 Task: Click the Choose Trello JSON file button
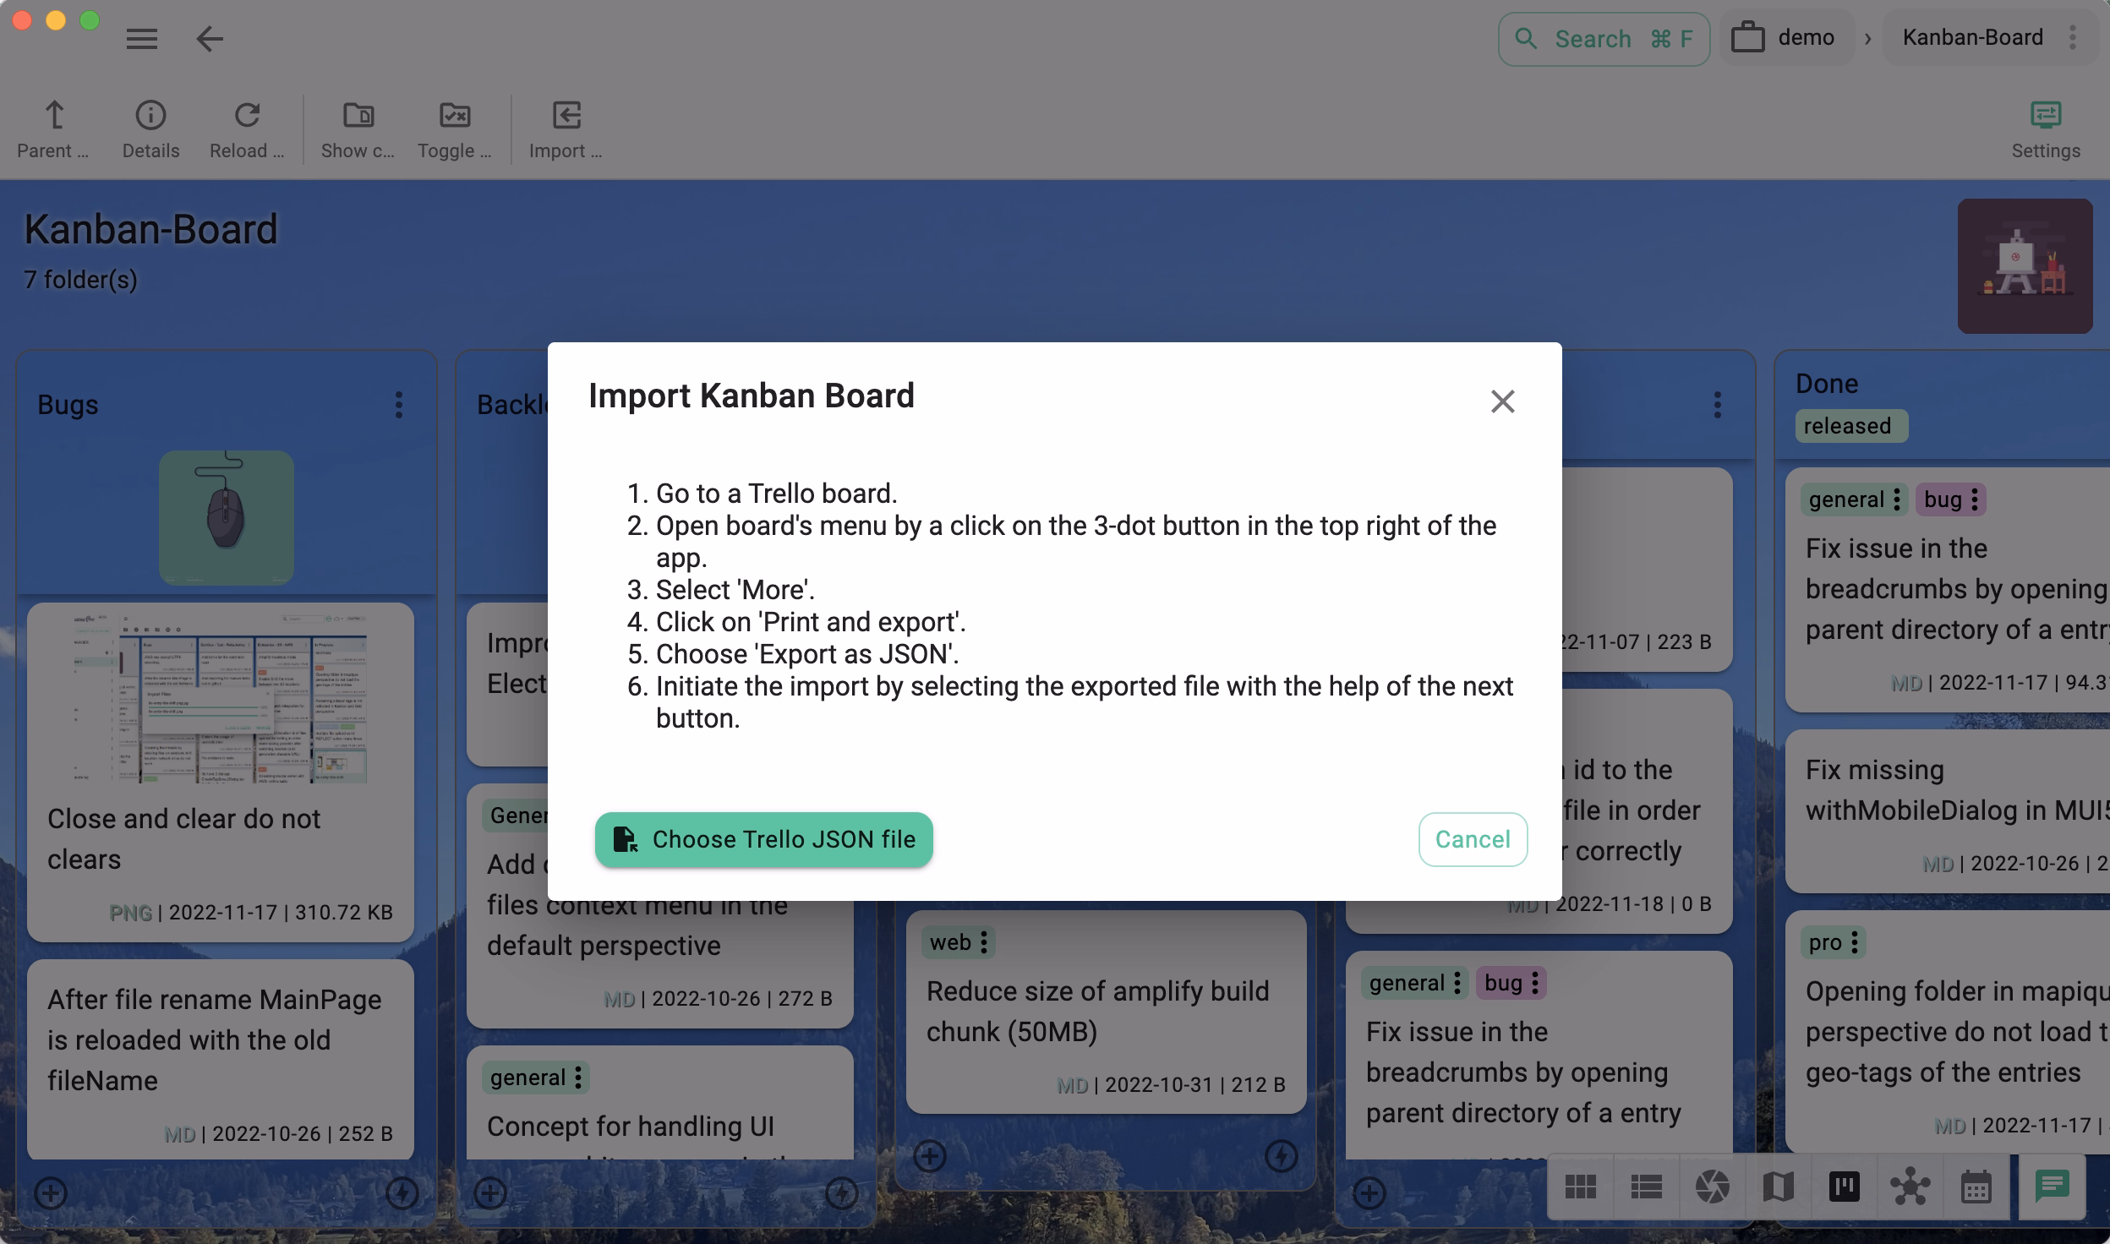tap(763, 839)
